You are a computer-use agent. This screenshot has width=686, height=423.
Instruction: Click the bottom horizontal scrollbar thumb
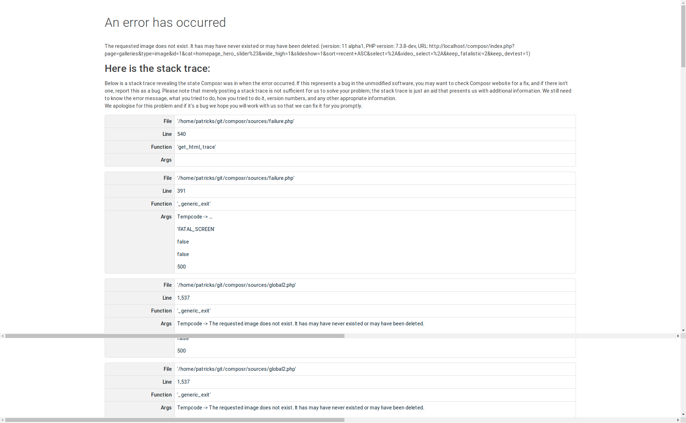[x=175, y=420]
